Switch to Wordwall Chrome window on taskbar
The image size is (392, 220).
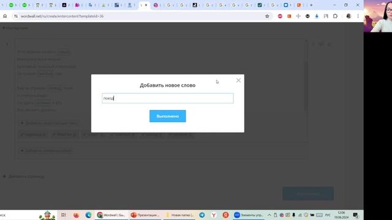111,215
